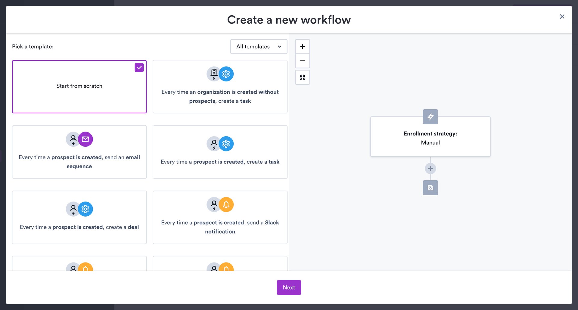578x310 pixels.
Task: Click the gear icon on the create-a-task template
Action: tap(226, 144)
